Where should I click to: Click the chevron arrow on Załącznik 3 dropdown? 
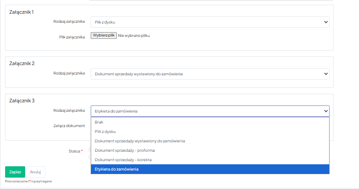326,111
